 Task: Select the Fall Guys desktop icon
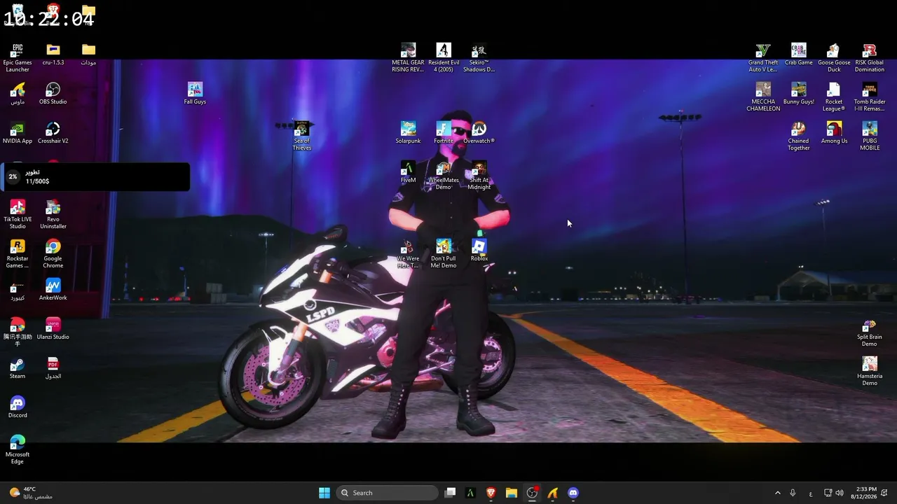195,94
